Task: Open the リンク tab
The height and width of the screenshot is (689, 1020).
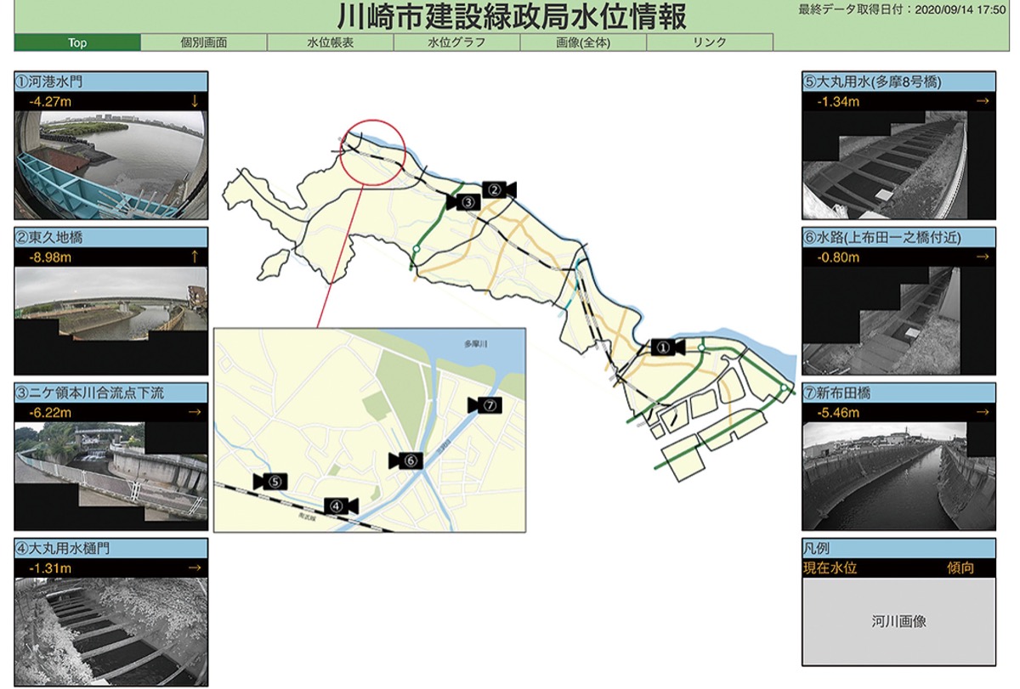Action: point(709,42)
